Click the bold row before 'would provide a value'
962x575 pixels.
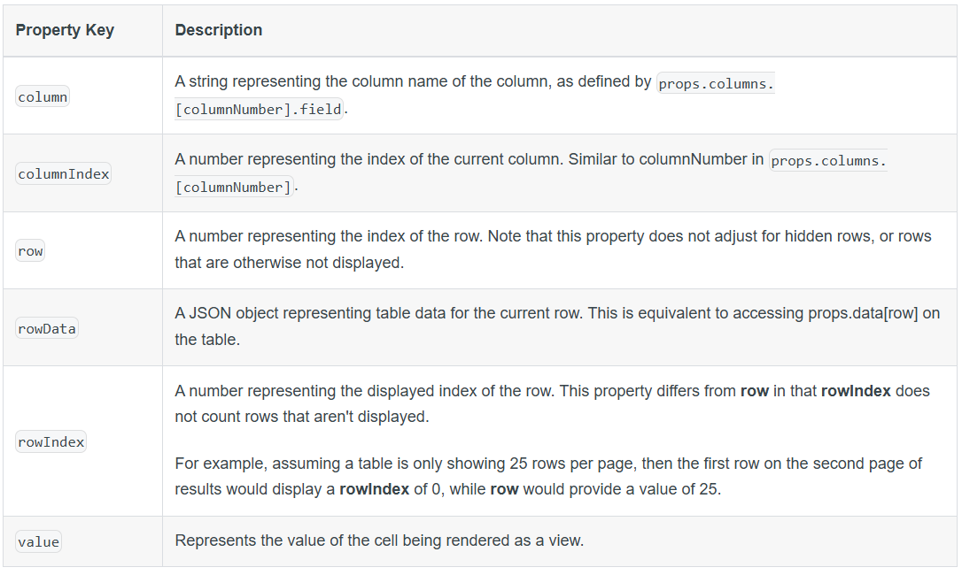click(x=504, y=489)
